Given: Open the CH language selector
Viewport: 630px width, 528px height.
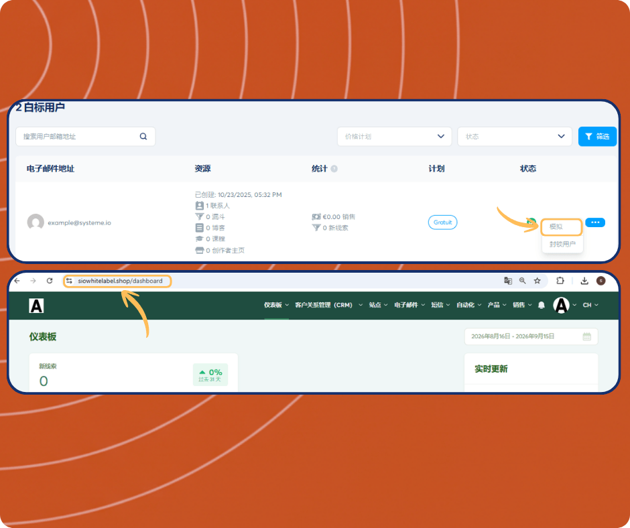Looking at the screenshot, I should click(x=590, y=305).
